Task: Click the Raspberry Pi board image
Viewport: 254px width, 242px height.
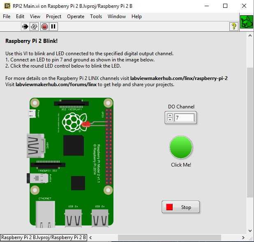Action: (x=70, y=162)
